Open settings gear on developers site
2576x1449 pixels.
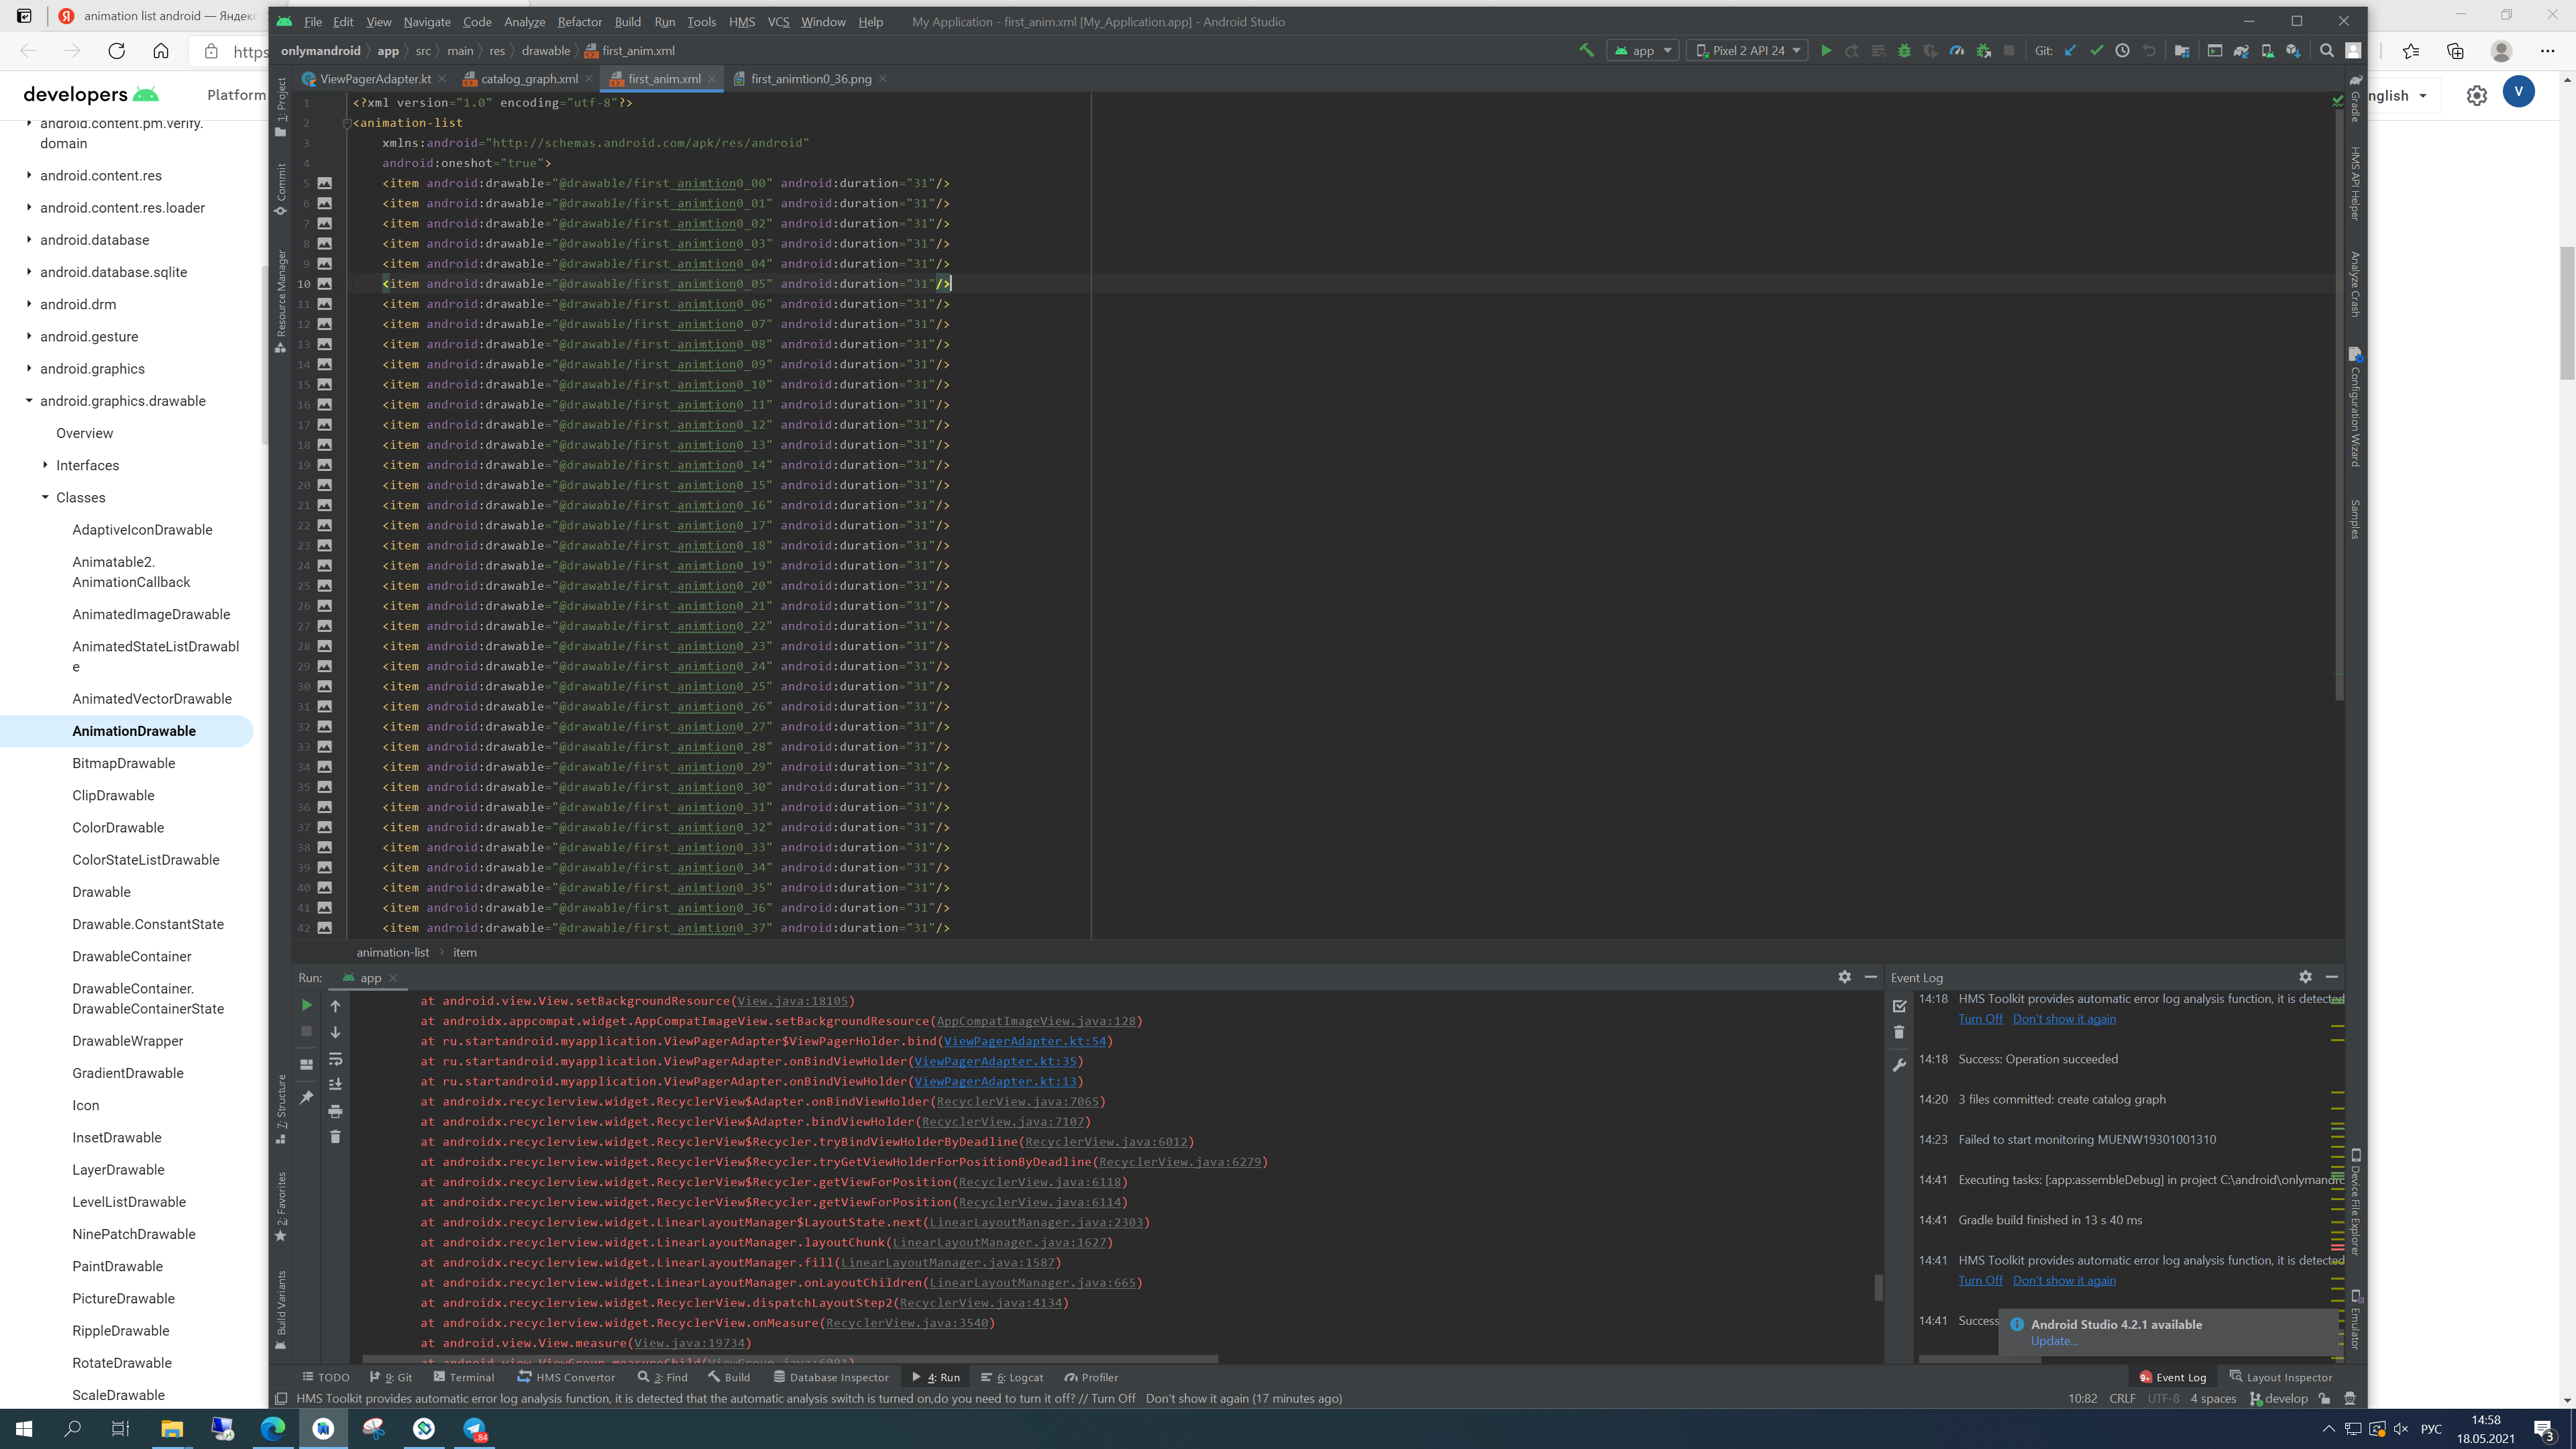2476,95
